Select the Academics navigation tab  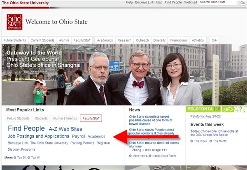pos(105,40)
